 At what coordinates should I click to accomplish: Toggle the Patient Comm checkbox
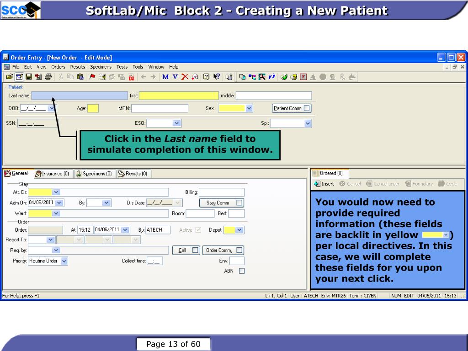[x=307, y=108]
